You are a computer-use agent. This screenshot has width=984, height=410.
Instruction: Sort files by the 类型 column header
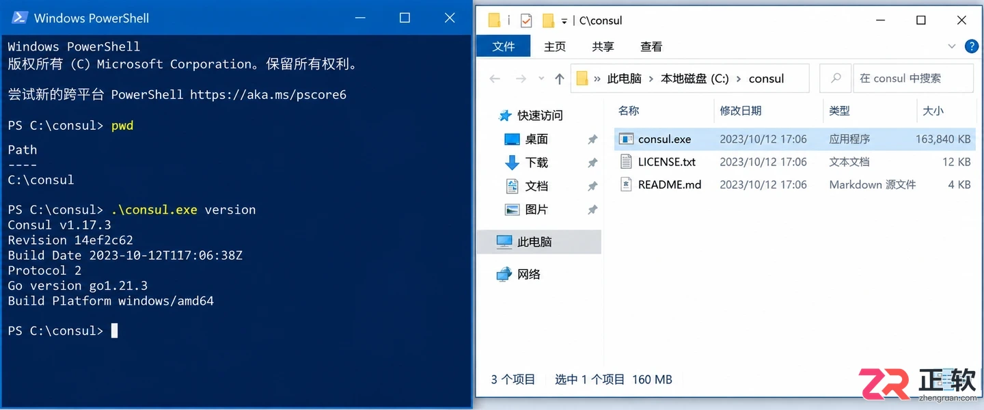pyautogui.click(x=840, y=111)
